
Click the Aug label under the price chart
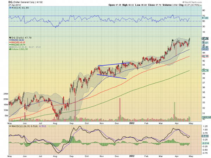click(55, 123)
